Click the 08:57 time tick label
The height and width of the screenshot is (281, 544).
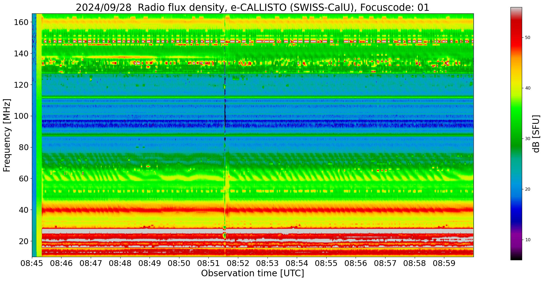point(385,263)
